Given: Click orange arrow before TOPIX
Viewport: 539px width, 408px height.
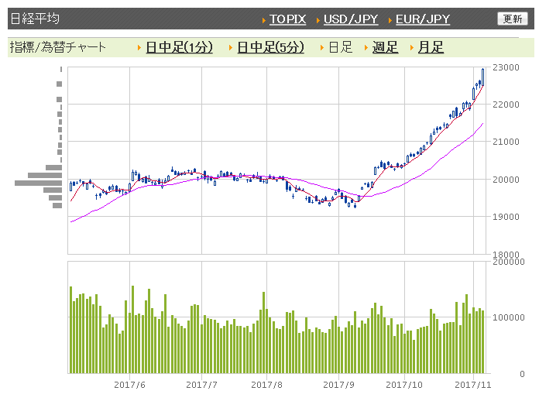Looking at the screenshot, I should click(263, 20).
